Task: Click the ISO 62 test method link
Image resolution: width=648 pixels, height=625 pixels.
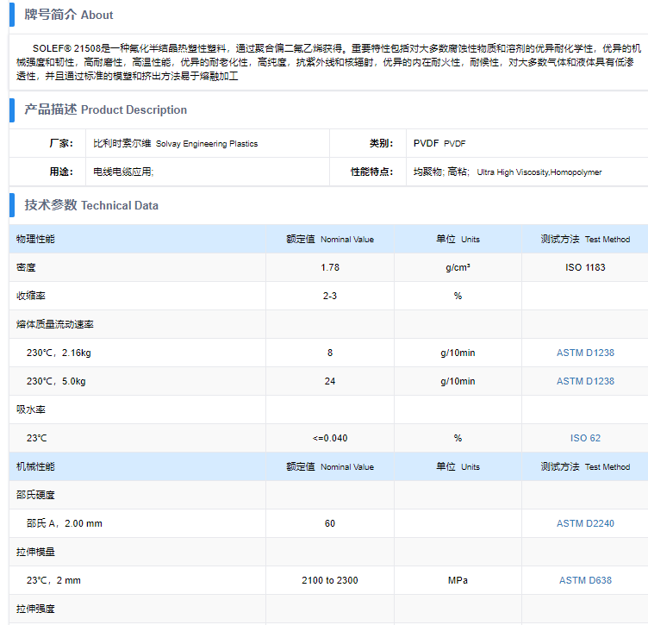Action: [x=585, y=438]
